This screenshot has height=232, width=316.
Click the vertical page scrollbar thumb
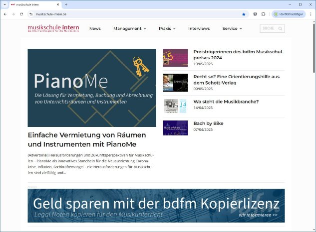click(314, 48)
